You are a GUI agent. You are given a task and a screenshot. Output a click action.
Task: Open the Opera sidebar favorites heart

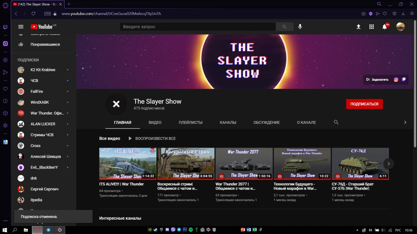(x=5, y=89)
